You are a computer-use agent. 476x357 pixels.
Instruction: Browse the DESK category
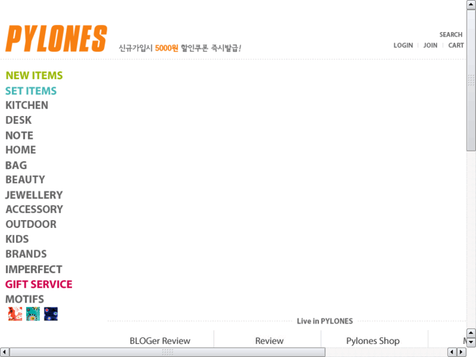tap(18, 120)
